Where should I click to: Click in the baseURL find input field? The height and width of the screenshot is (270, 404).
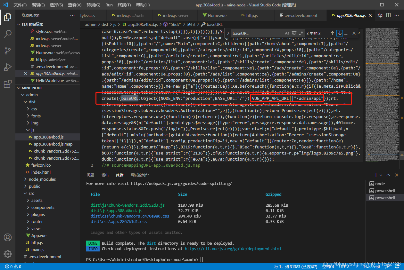(x=256, y=33)
